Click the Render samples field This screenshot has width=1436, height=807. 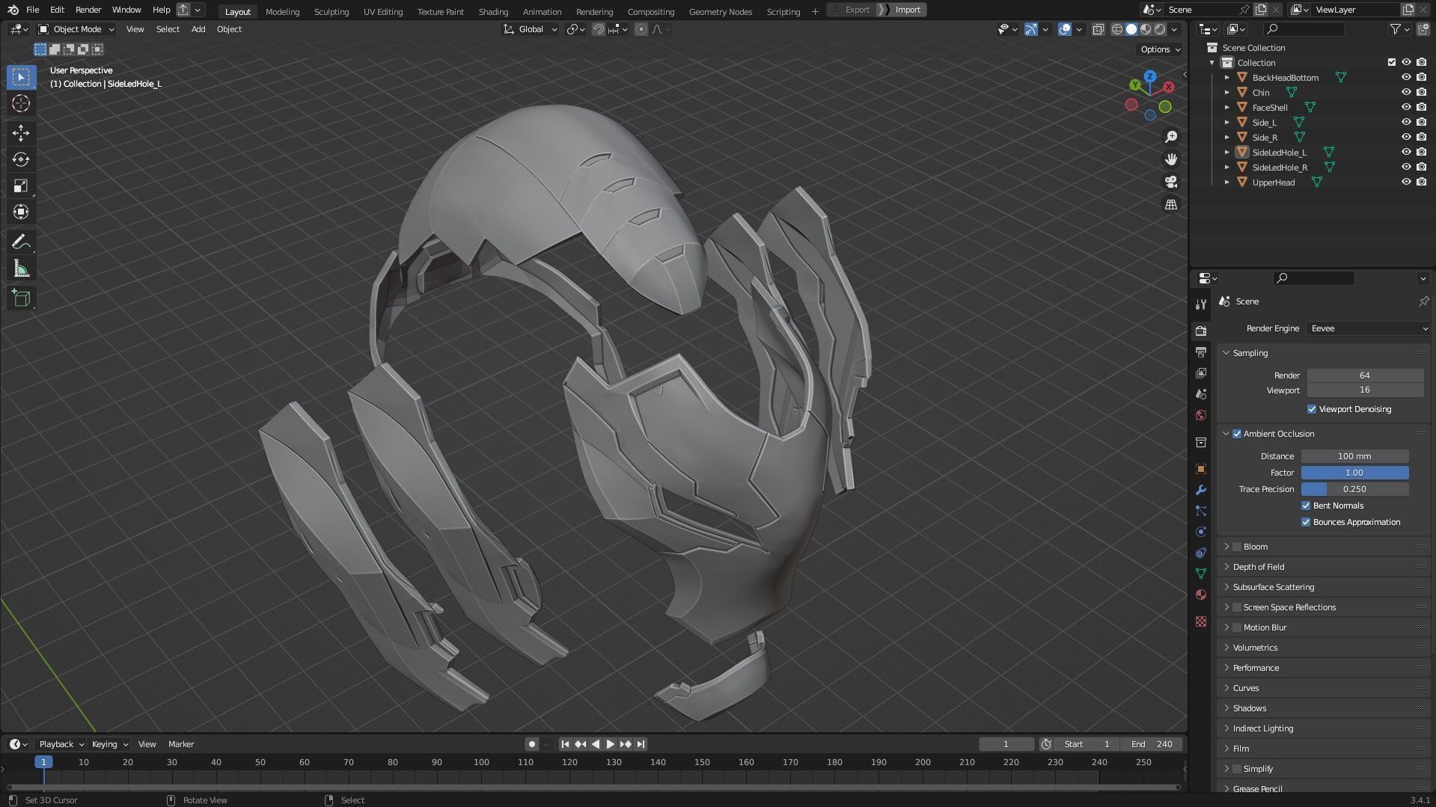(x=1365, y=375)
